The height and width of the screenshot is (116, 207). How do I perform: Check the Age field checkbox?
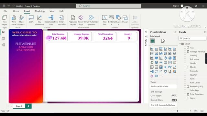[x=185, y=48]
